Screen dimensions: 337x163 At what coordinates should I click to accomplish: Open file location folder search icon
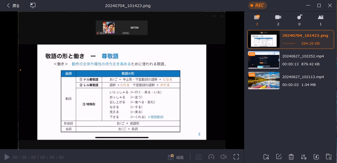[x=266, y=157]
